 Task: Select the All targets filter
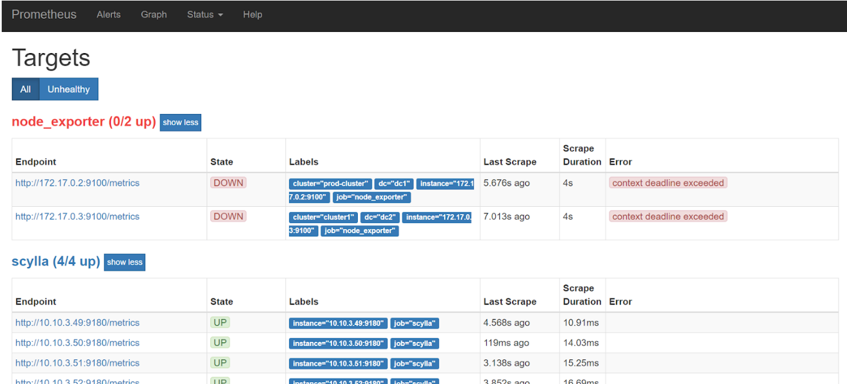point(25,89)
